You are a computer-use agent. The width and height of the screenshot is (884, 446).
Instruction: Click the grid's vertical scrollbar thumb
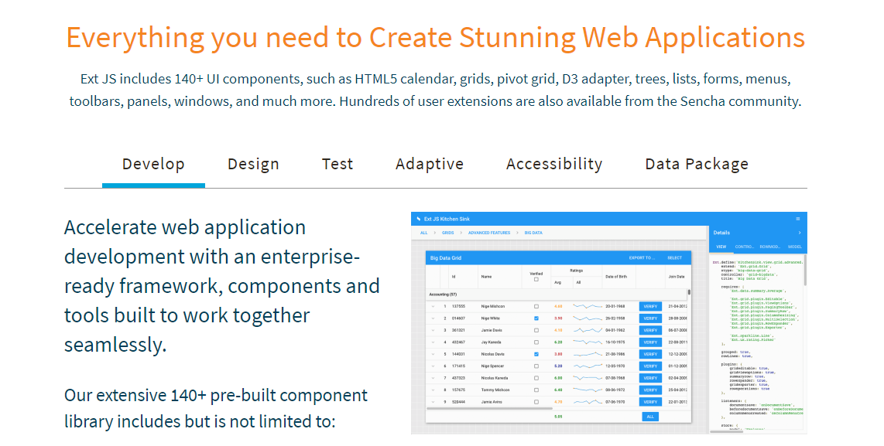click(x=689, y=292)
